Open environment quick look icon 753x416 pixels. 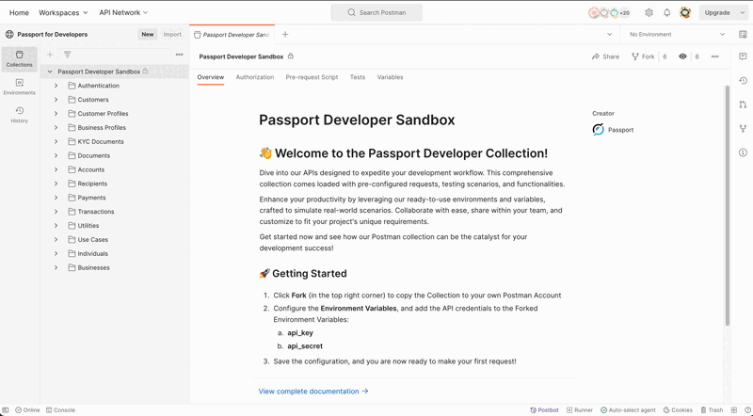[743, 34]
